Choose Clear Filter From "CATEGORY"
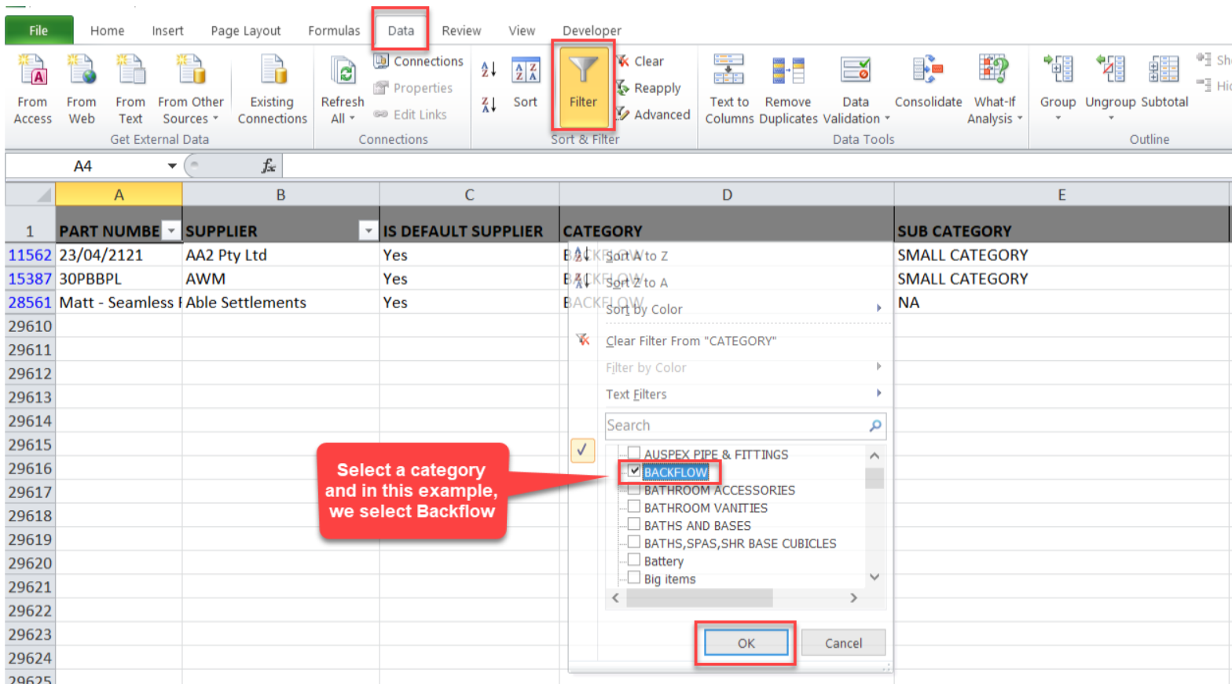Viewport: 1232px width, 684px height. pyautogui.click(x=690, y=340)
